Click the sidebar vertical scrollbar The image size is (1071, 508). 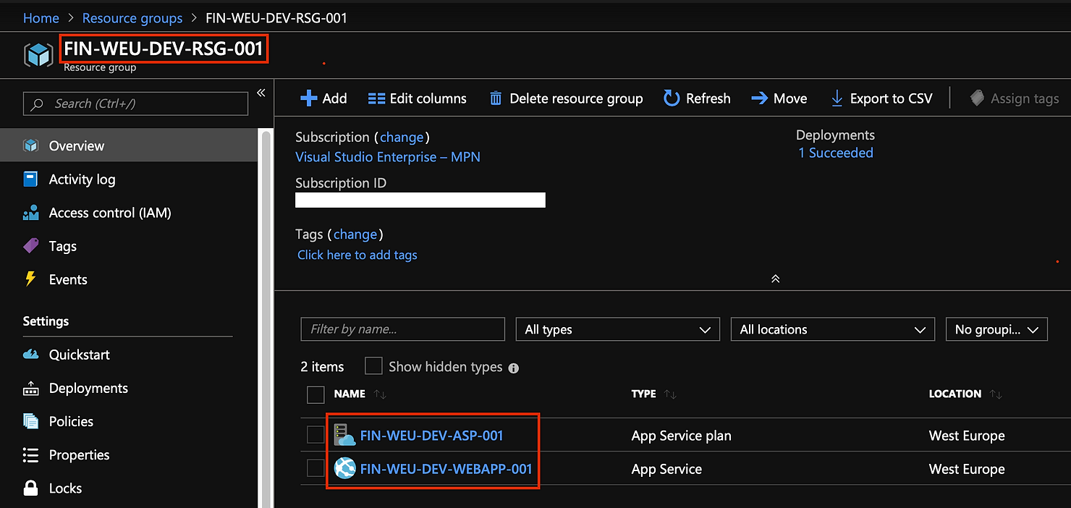pos(266,318)
